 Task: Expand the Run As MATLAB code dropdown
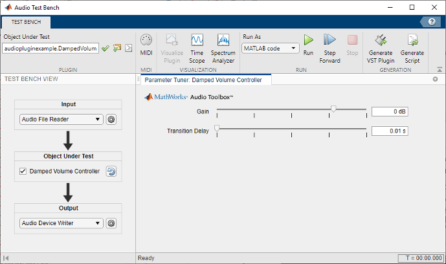point(270,49)
